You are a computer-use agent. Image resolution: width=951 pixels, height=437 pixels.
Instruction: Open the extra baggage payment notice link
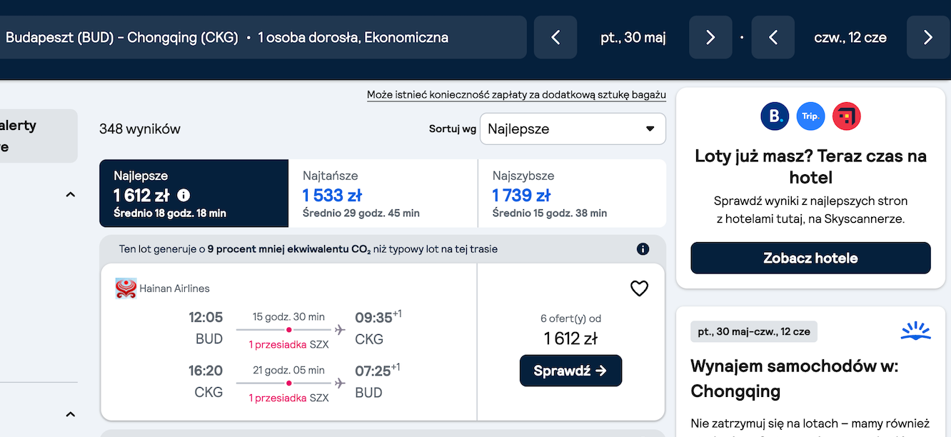click(x=516, y=95)
